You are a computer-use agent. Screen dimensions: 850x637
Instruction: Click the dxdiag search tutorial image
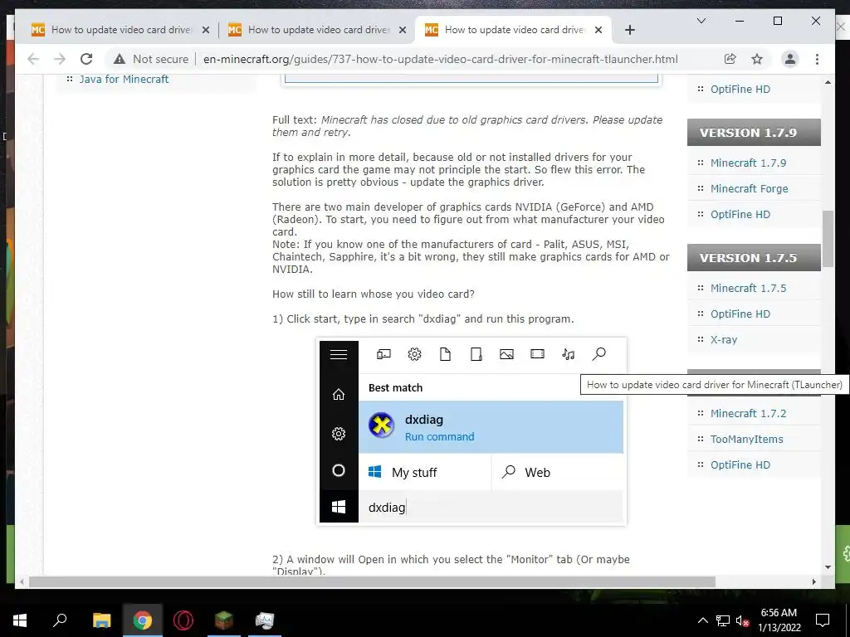tap(471, 431)
